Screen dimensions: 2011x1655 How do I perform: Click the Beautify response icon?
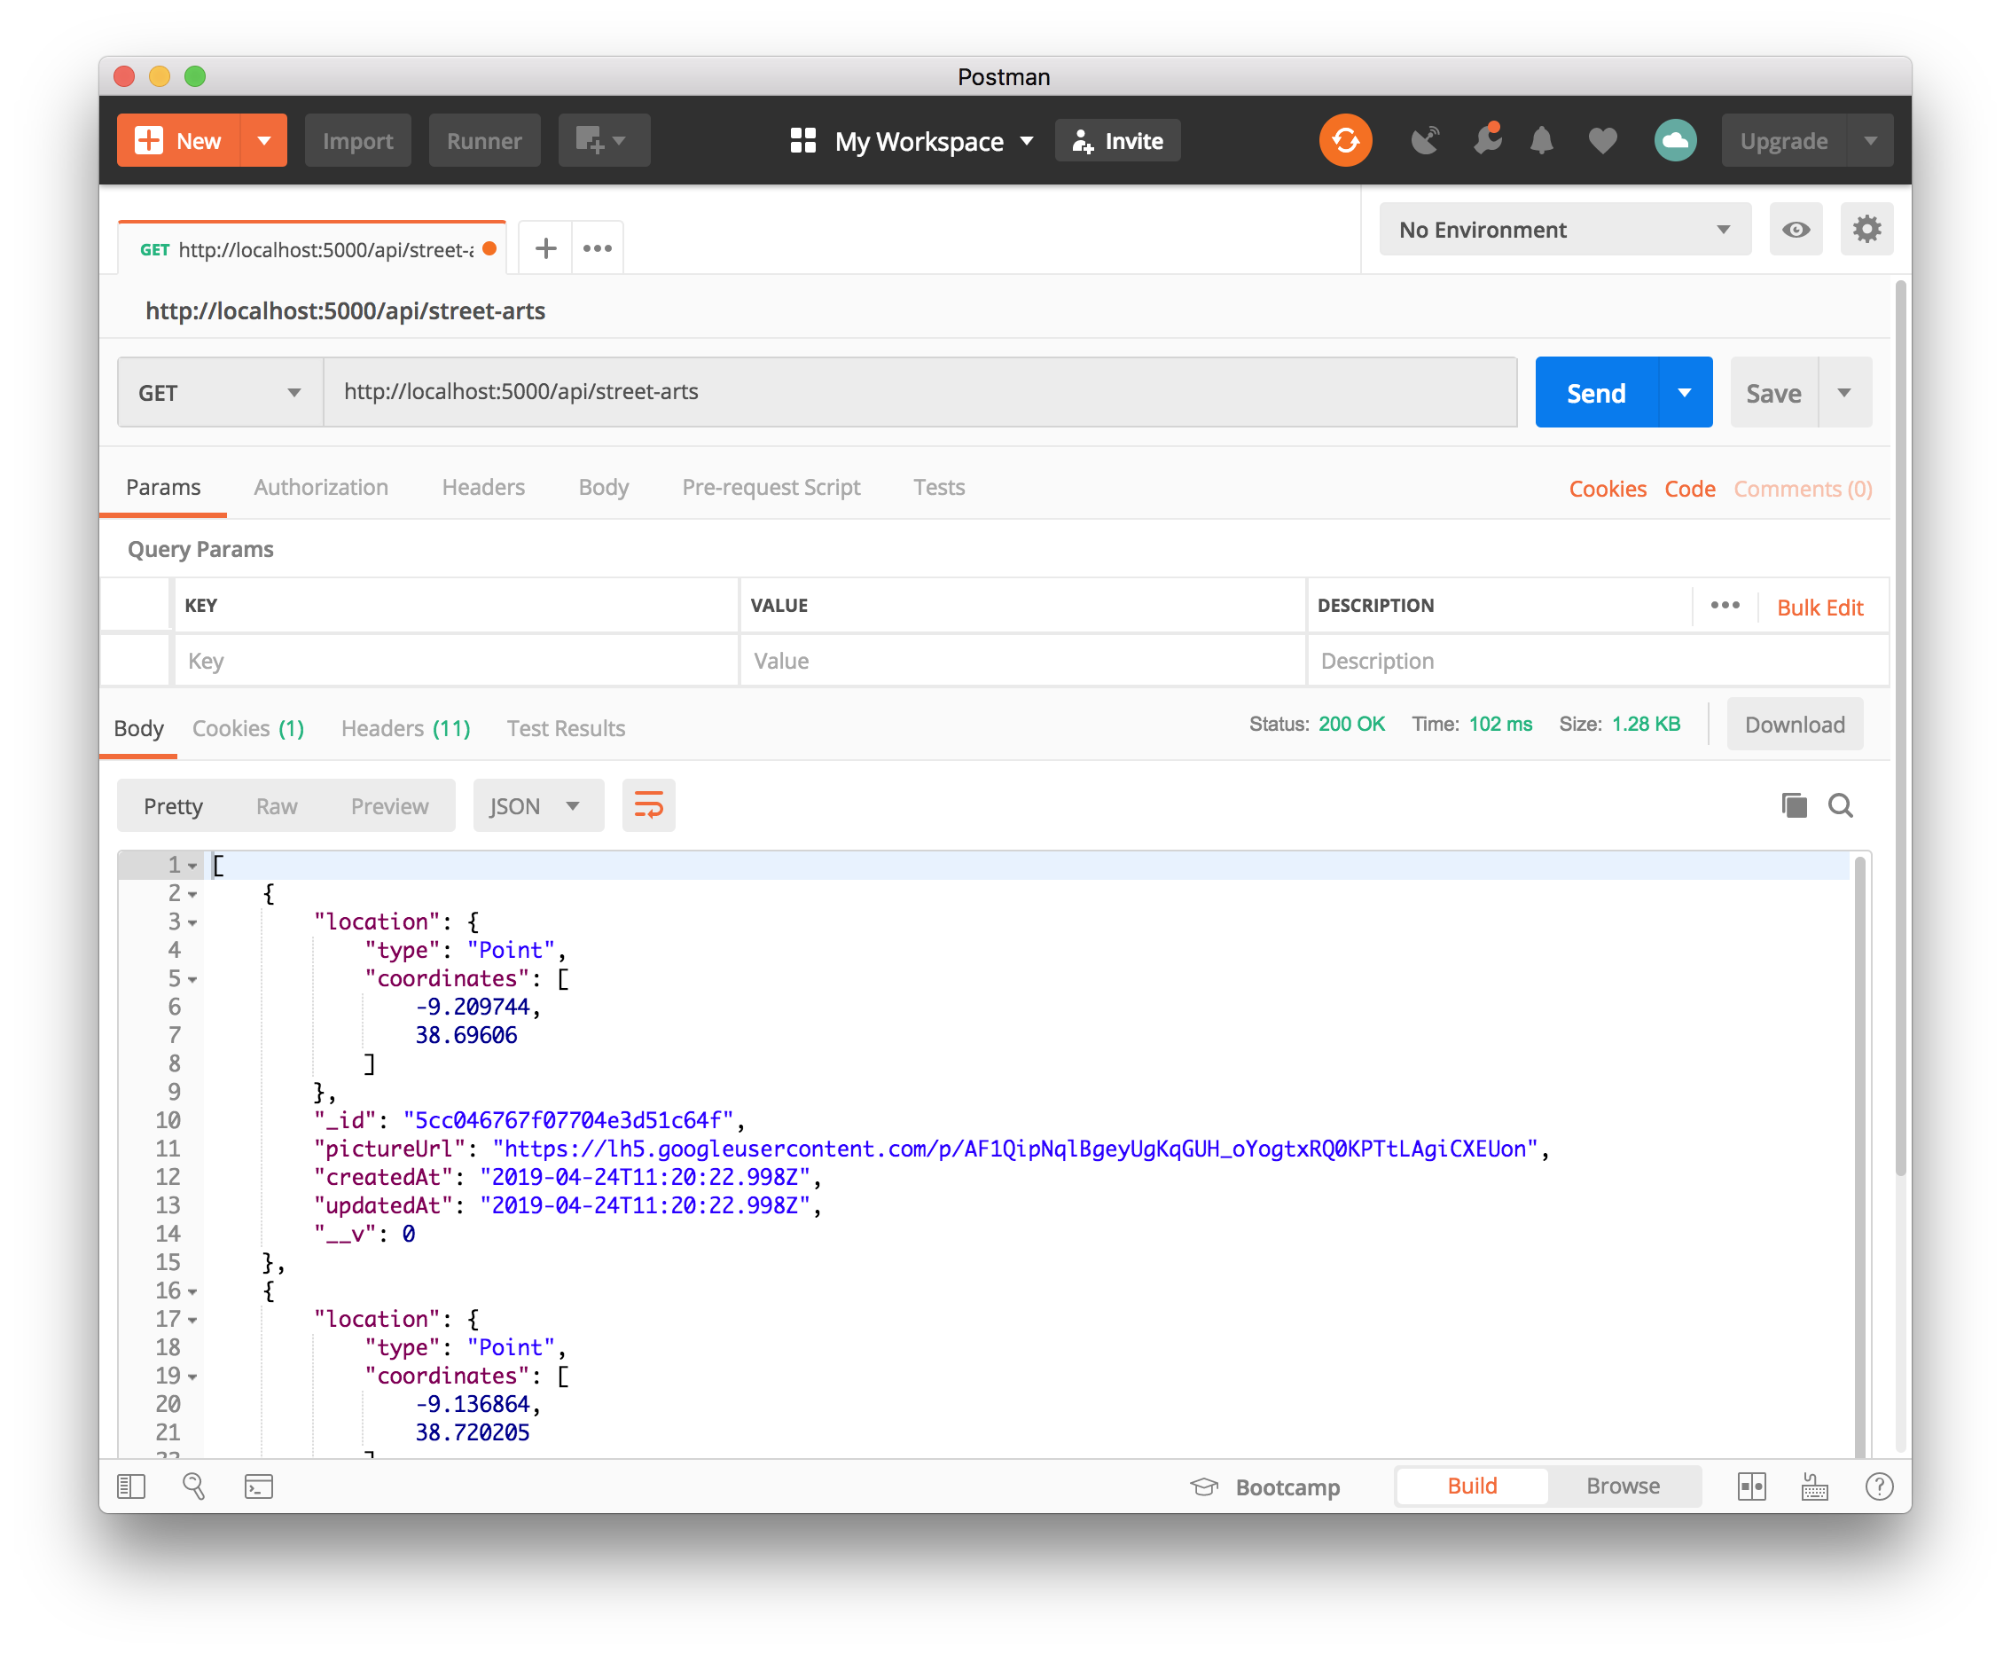click(x=650, y=805)
